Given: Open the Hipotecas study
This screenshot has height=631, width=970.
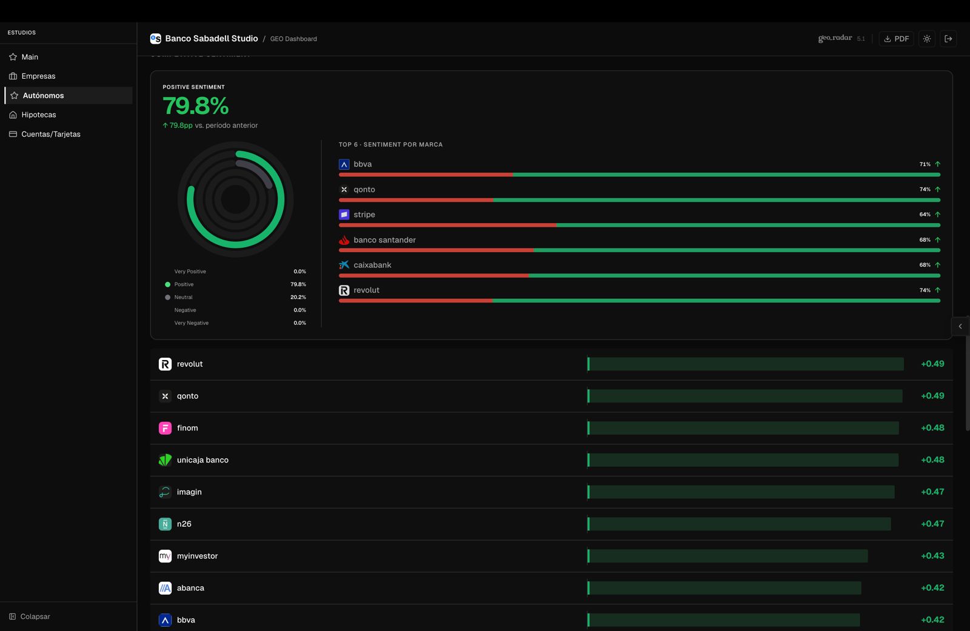Looking at the screenshot, I should tap(38, 115).
